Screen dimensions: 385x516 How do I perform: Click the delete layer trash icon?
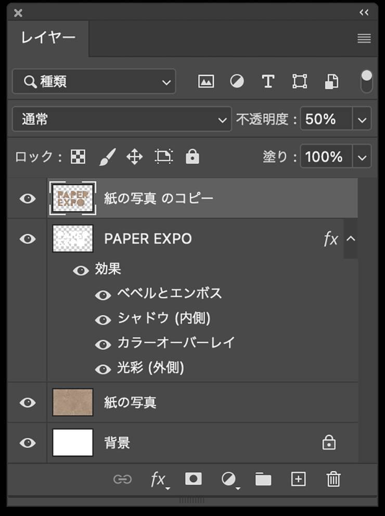333,479
